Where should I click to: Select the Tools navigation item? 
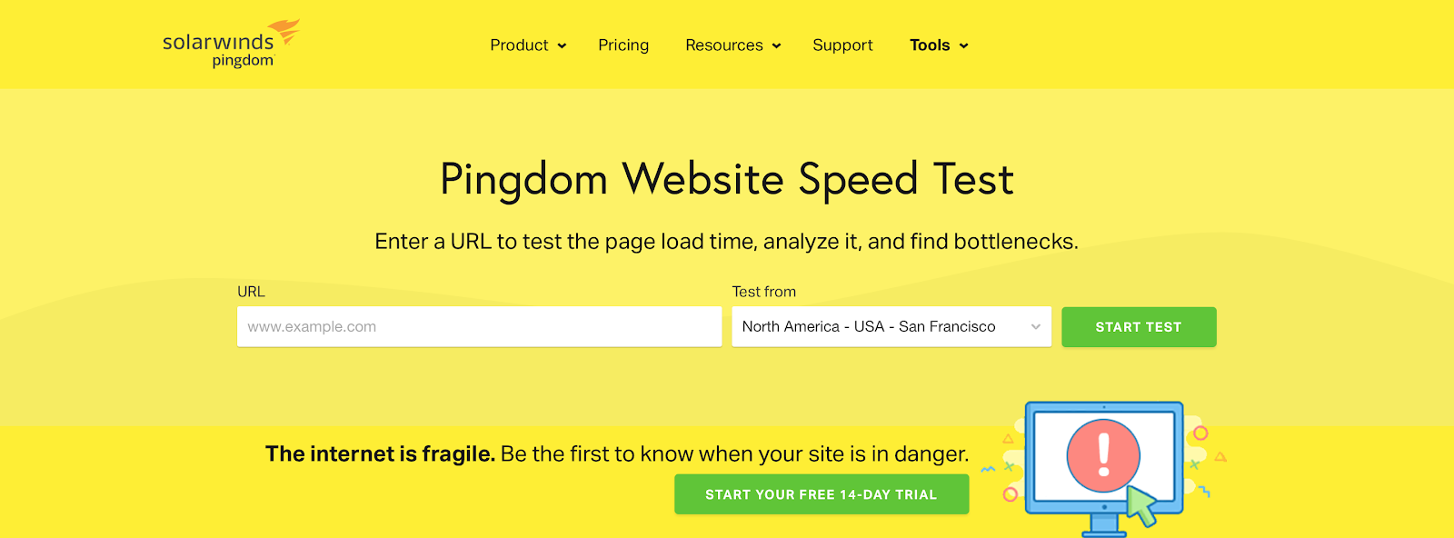tap(931, 45)
